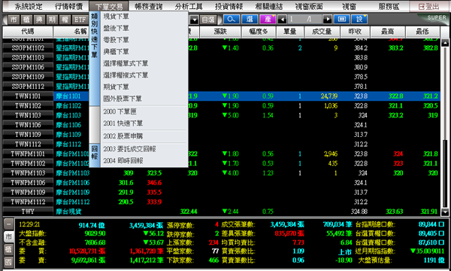Collapse bottom panel with minus button
The height and width of the screenshot is (271, 451).
pos(8,224)
